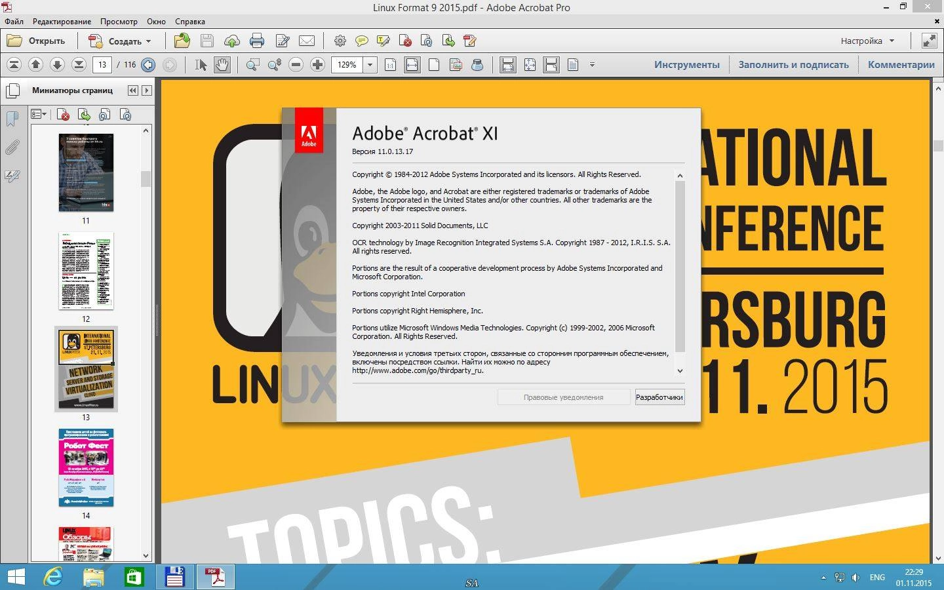
Task: Open the Инструменты pane
Action: (x=686, y=64)
